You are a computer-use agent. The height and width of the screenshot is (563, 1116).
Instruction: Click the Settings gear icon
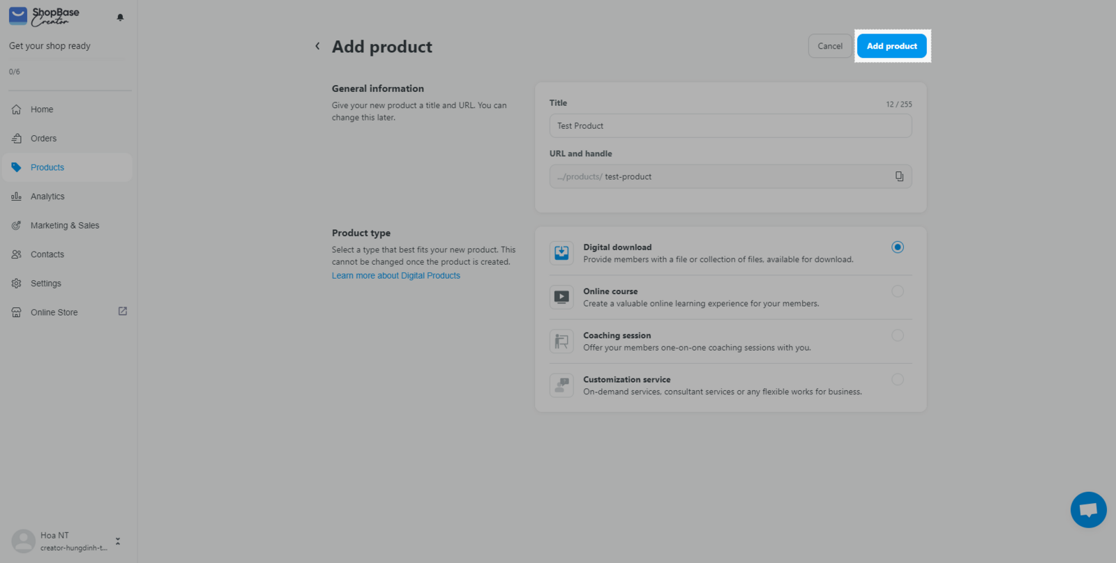coord(16,284)
